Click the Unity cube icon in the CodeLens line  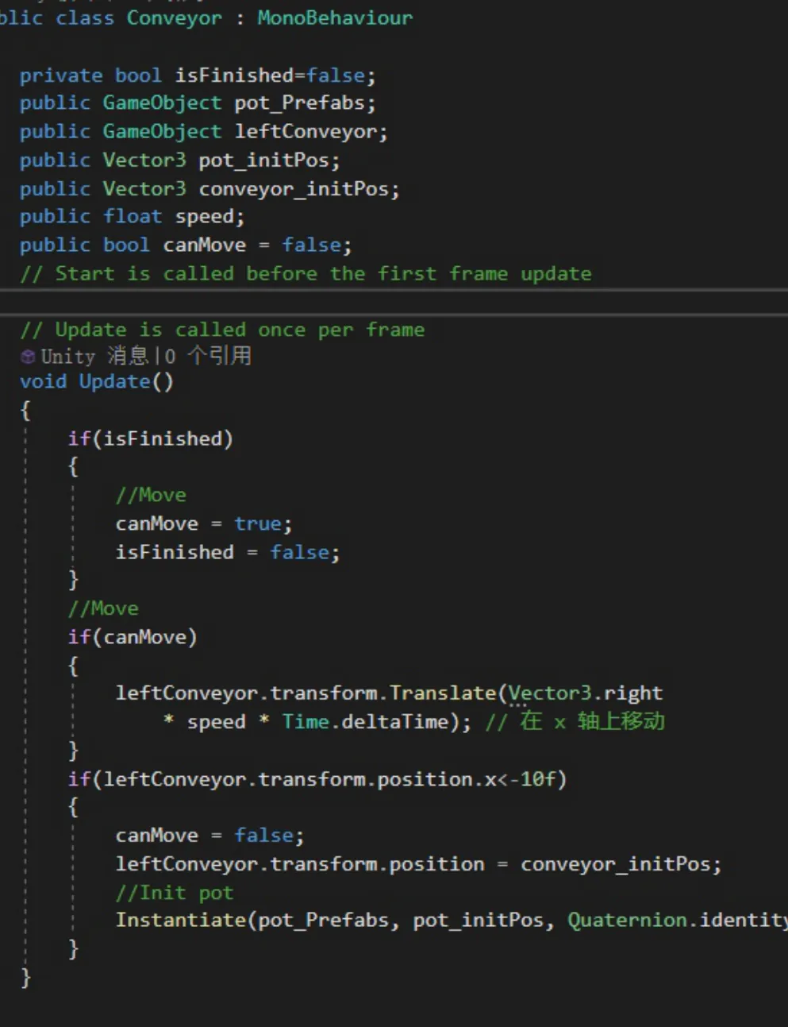click(x=28, y=357)
